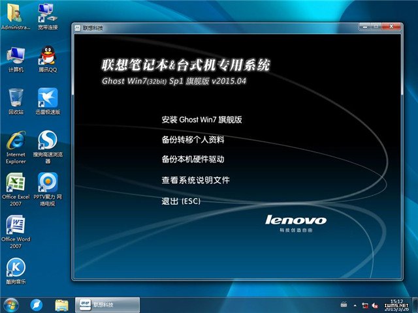
Task: Click the blue browser icon in taskbar
Action: click(37, 305)
